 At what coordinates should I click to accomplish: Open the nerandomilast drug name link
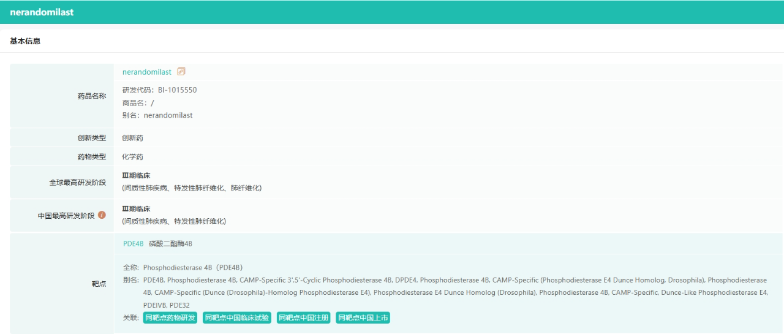tap(147, 72)
